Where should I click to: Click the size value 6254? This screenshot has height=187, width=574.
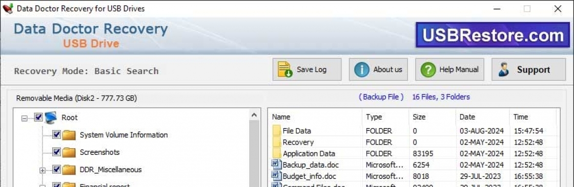click(x=421, y=165)
